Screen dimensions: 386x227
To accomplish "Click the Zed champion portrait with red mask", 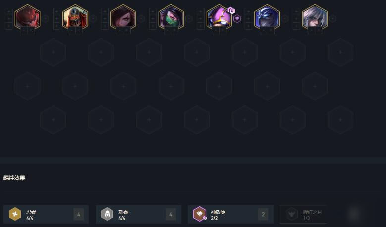I will [75, 17].
